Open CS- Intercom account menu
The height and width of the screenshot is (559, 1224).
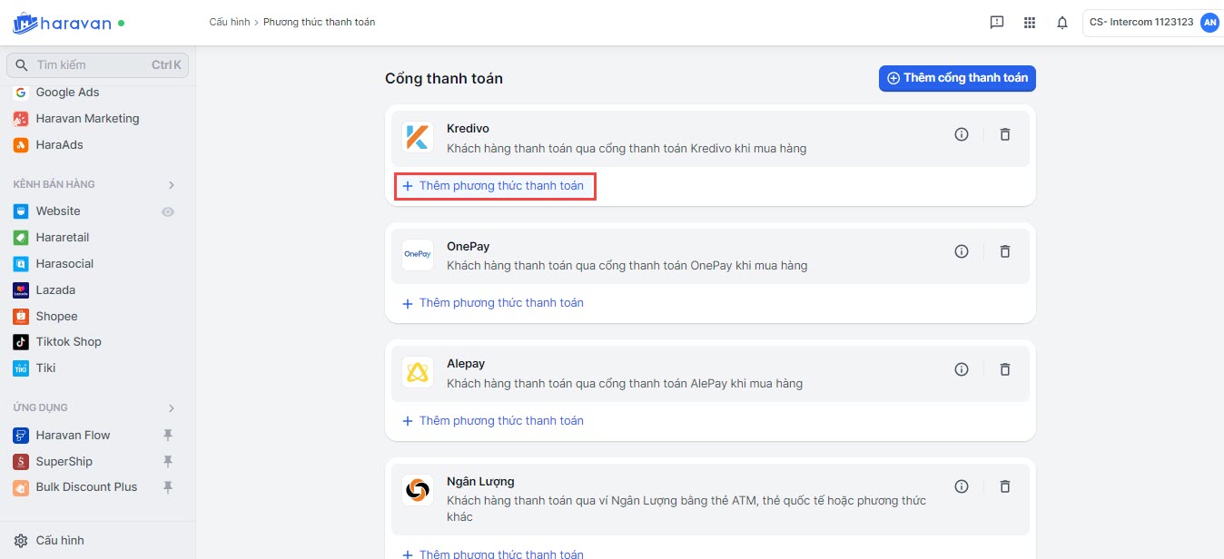pyautogui.click(x=1151, y=23)
